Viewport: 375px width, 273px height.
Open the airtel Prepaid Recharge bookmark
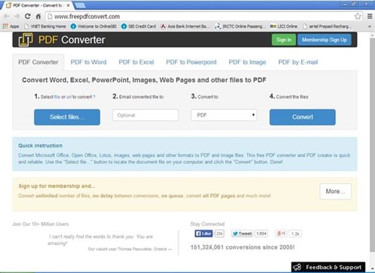327,26
